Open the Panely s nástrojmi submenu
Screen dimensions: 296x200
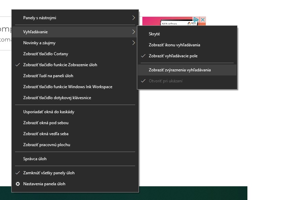click(x=75, y=18)
